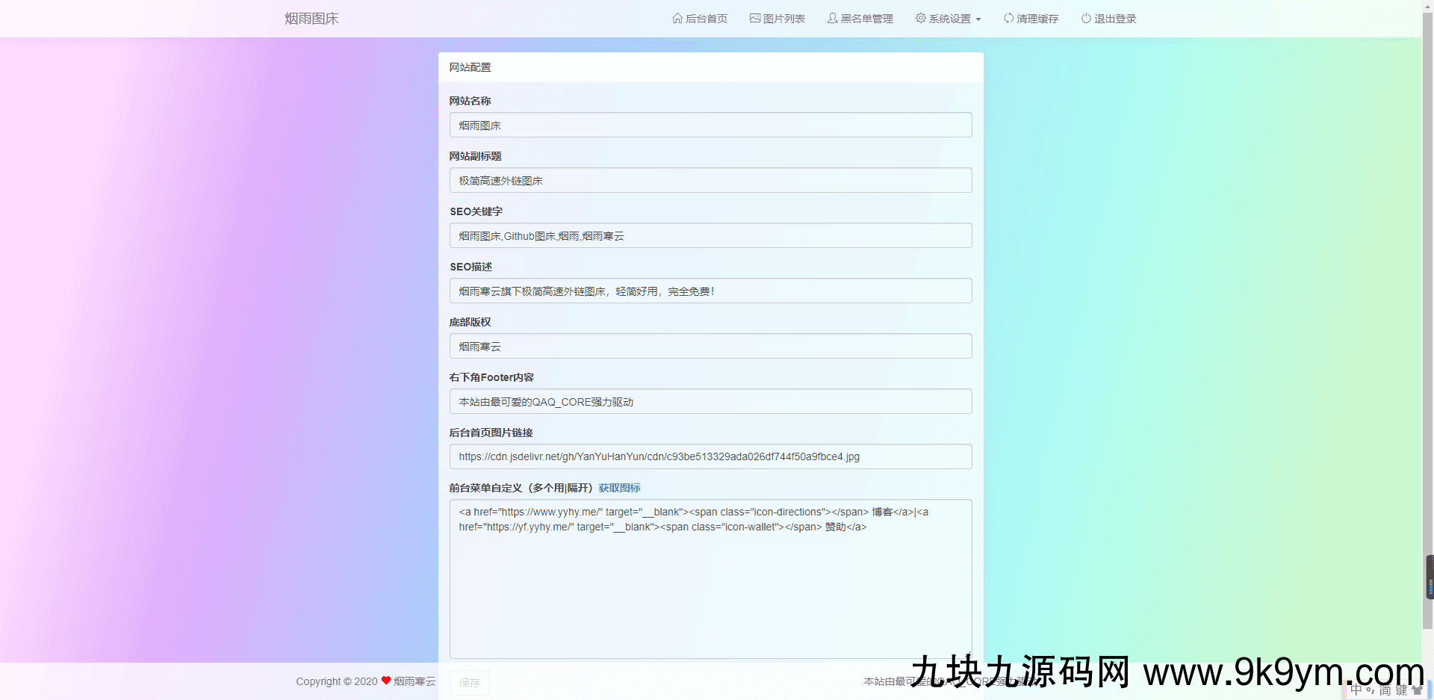The height and width of the screenshot is (700, 1434).
Task: Click inside the 前台菜单自定义 textarea
Action: coord(710,583)
